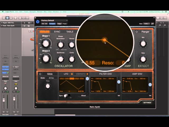Open Retro Synth SETTINGS button

pyautogui.click(x=147, y=103)
